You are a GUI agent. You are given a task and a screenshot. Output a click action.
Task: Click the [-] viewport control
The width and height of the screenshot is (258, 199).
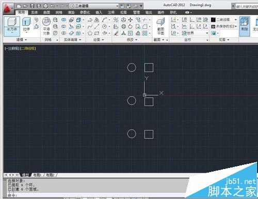pos(7,49)
